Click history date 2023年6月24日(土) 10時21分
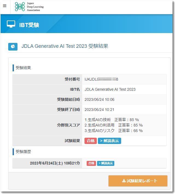This screenshot has height=194, width=175. 55,163
